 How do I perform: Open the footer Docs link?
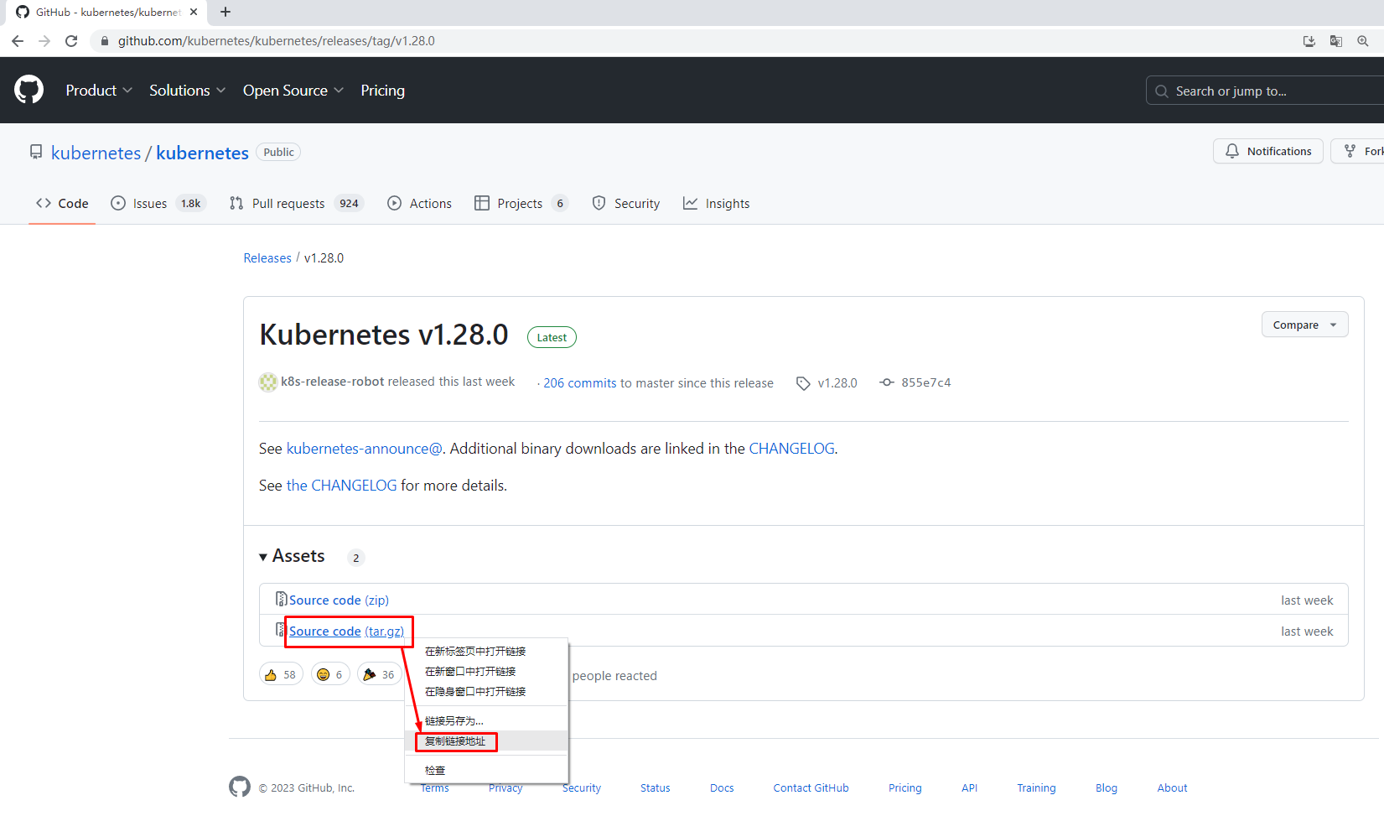722,788
